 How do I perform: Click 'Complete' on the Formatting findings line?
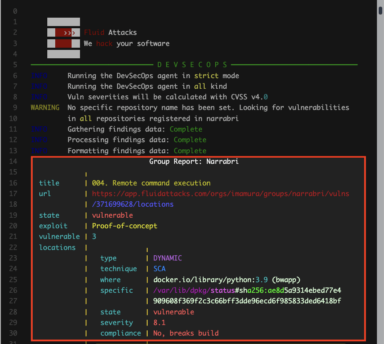(190, 151)
